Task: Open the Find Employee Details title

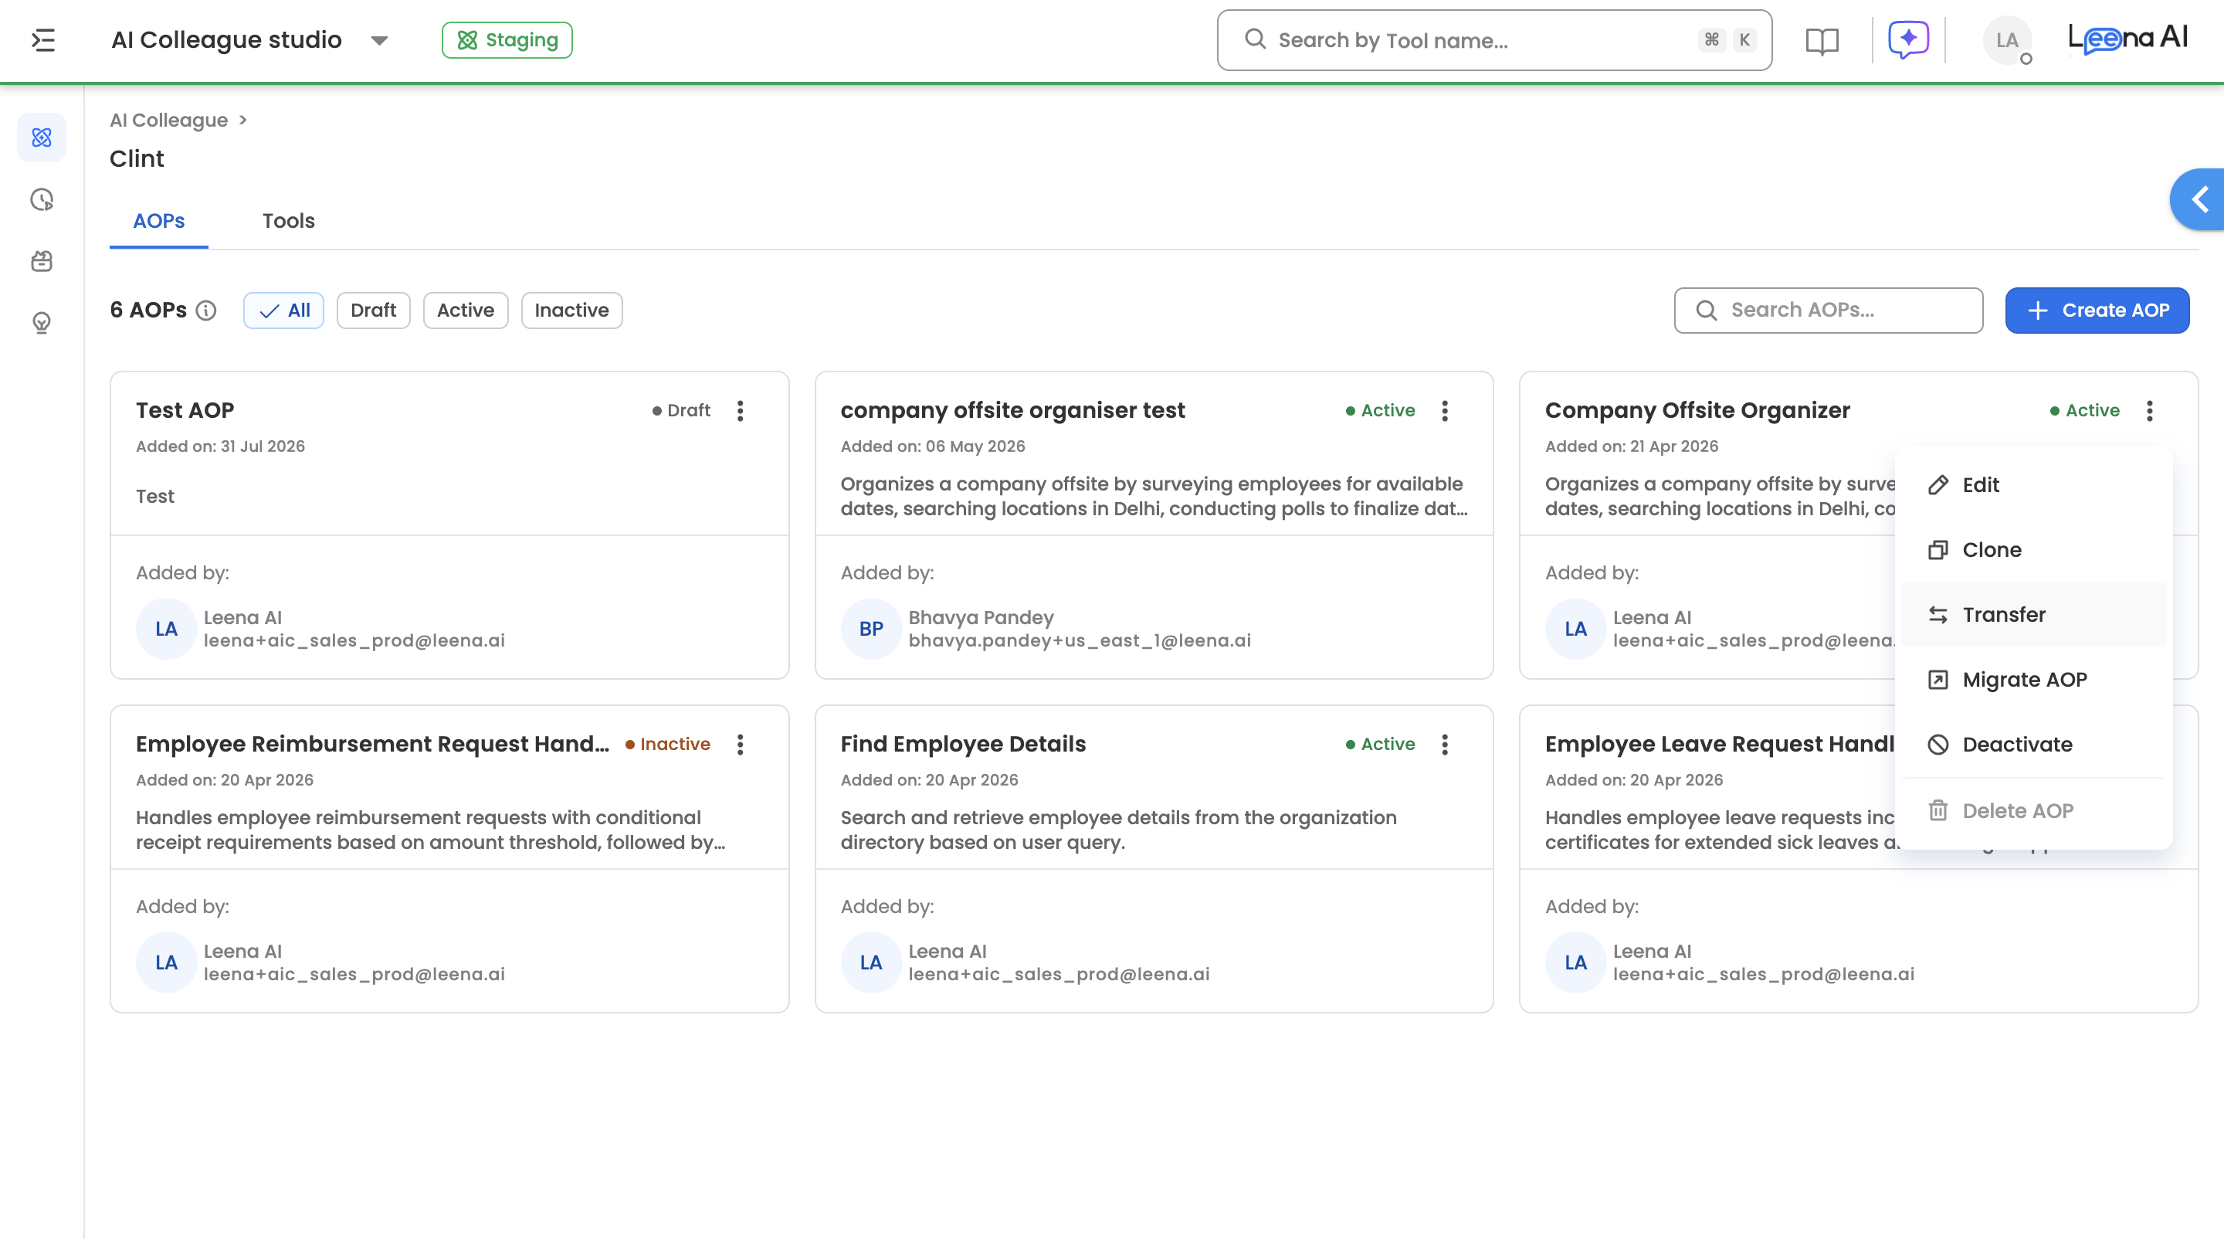Action: click(x=963, y=745)
